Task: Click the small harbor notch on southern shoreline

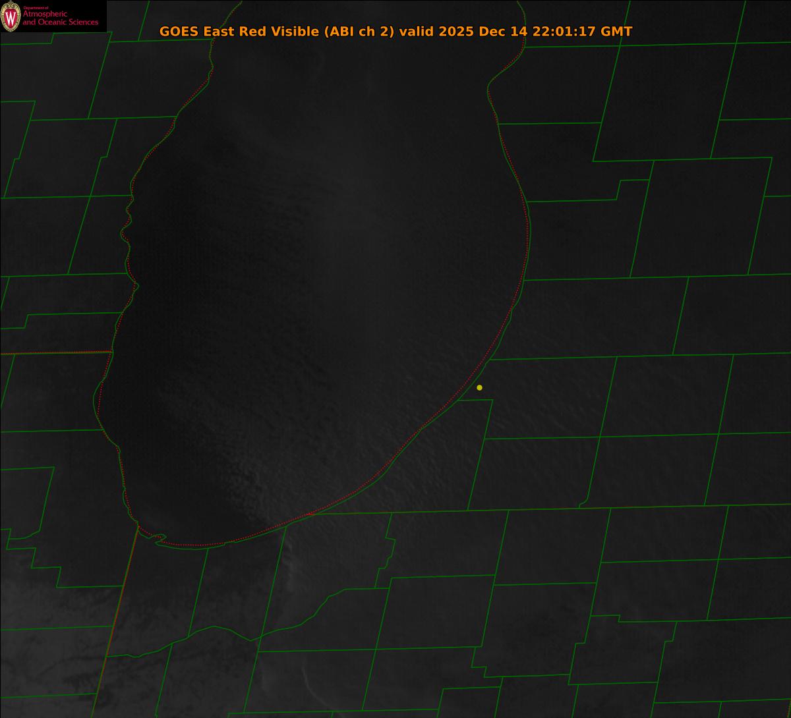Action: click(158, 538)
